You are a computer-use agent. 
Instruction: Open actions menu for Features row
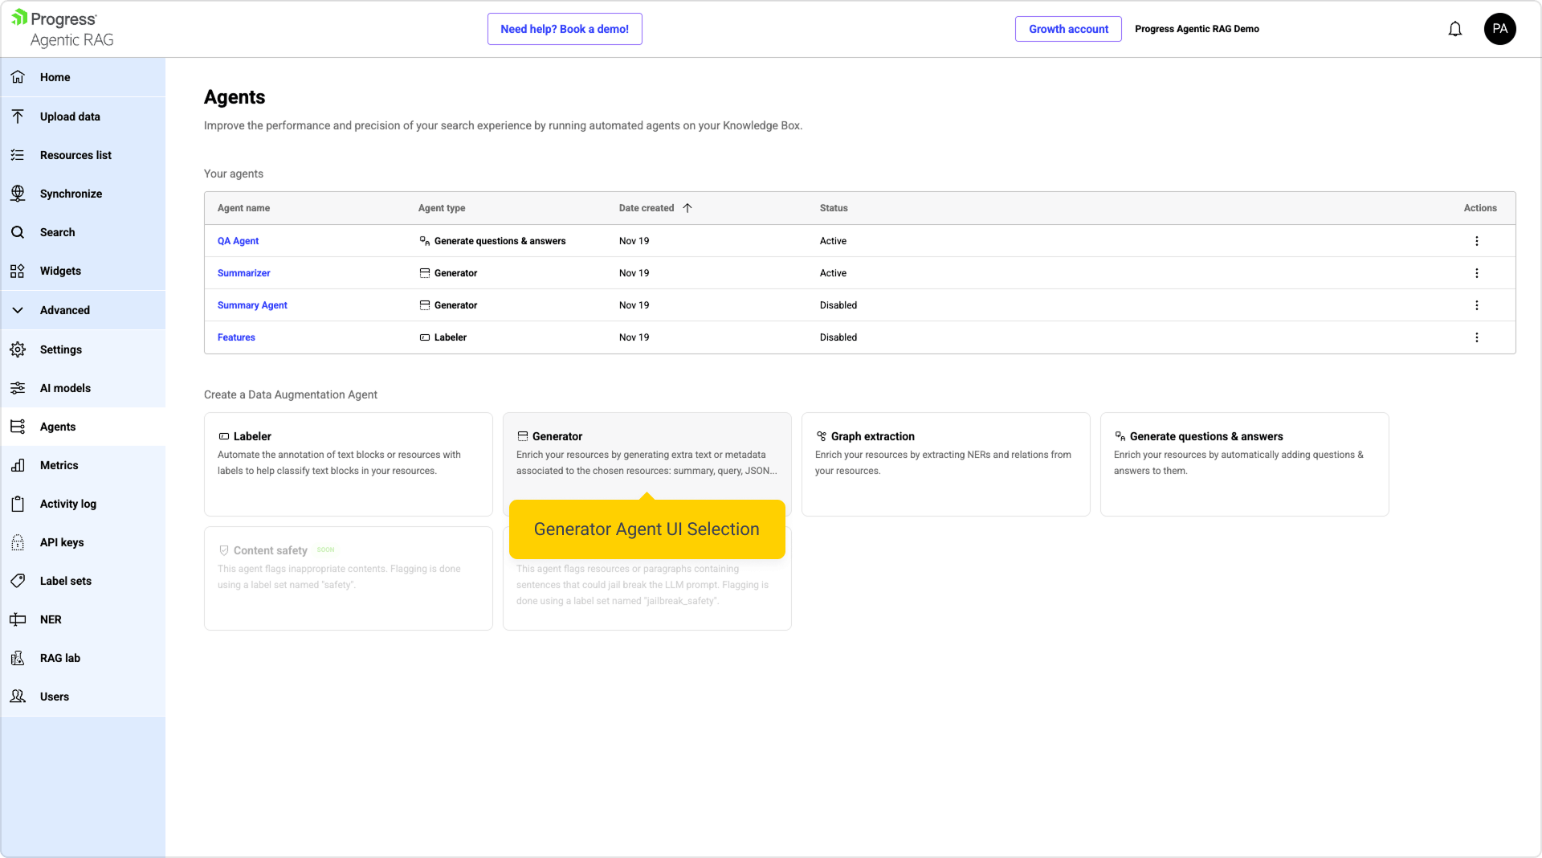point(1476,337)
